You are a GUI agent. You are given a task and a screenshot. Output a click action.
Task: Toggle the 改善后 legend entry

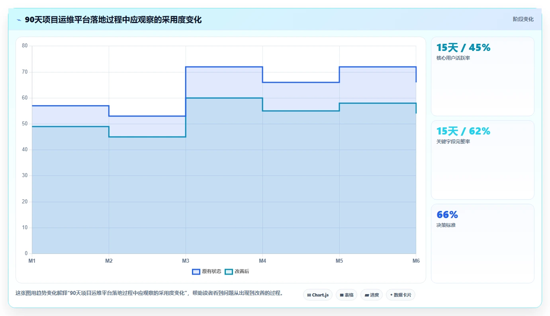(x=237, y=271)
